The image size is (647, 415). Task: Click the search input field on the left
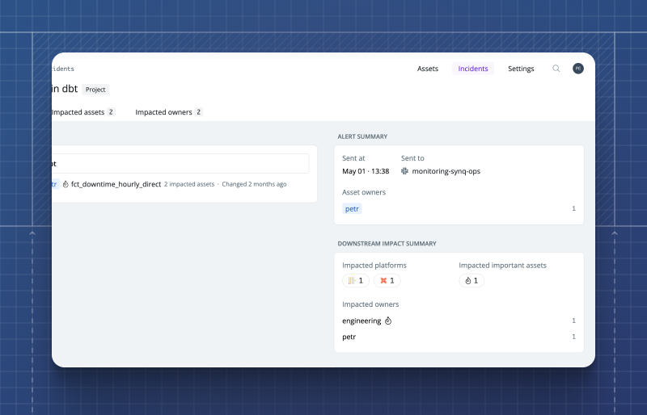coord(178,163)
